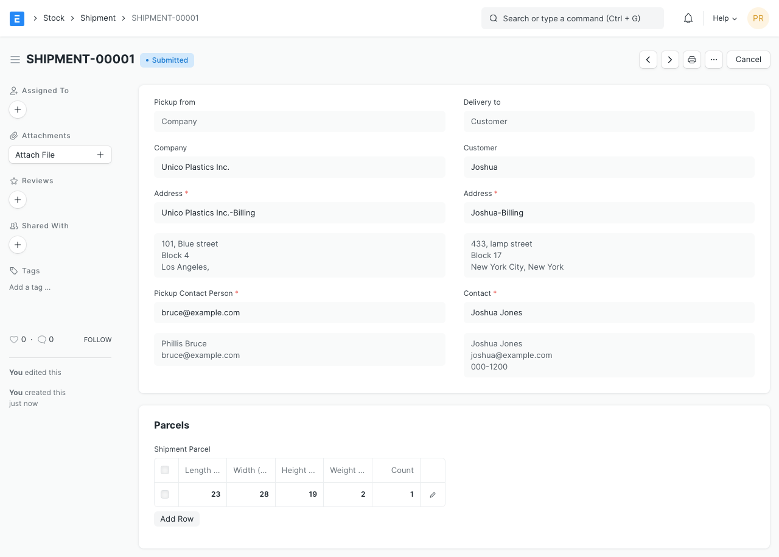This screenshot has height=557, width=779.
Task: Click the Attach File button
Action: click(60, 155)
